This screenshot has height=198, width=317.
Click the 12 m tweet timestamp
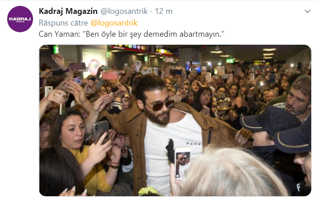[164, 11]
